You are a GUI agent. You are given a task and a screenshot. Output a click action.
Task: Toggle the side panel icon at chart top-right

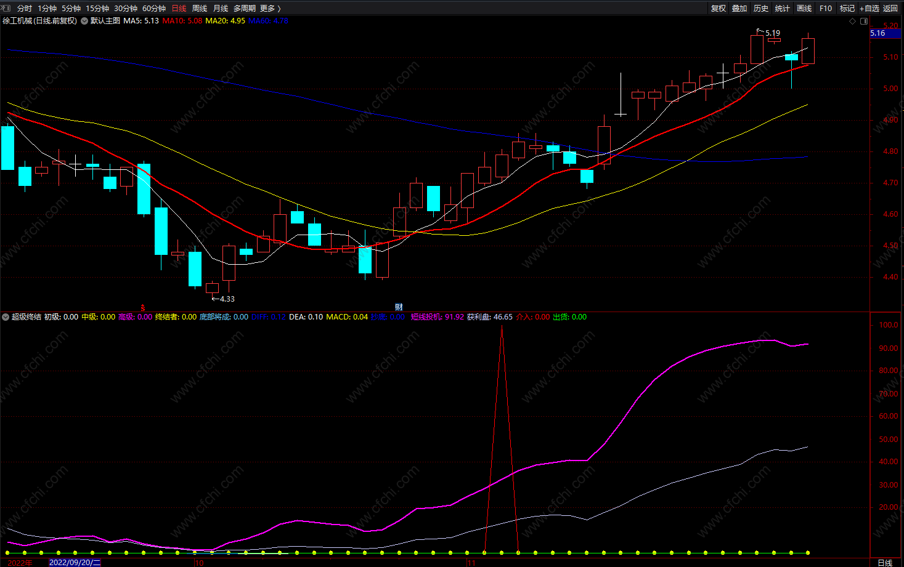(x=864, y=21)
